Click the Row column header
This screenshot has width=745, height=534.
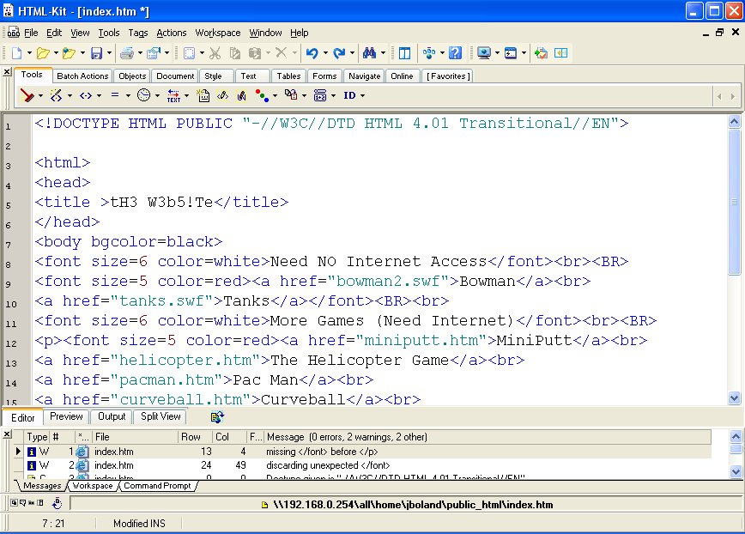click(196, 437)
